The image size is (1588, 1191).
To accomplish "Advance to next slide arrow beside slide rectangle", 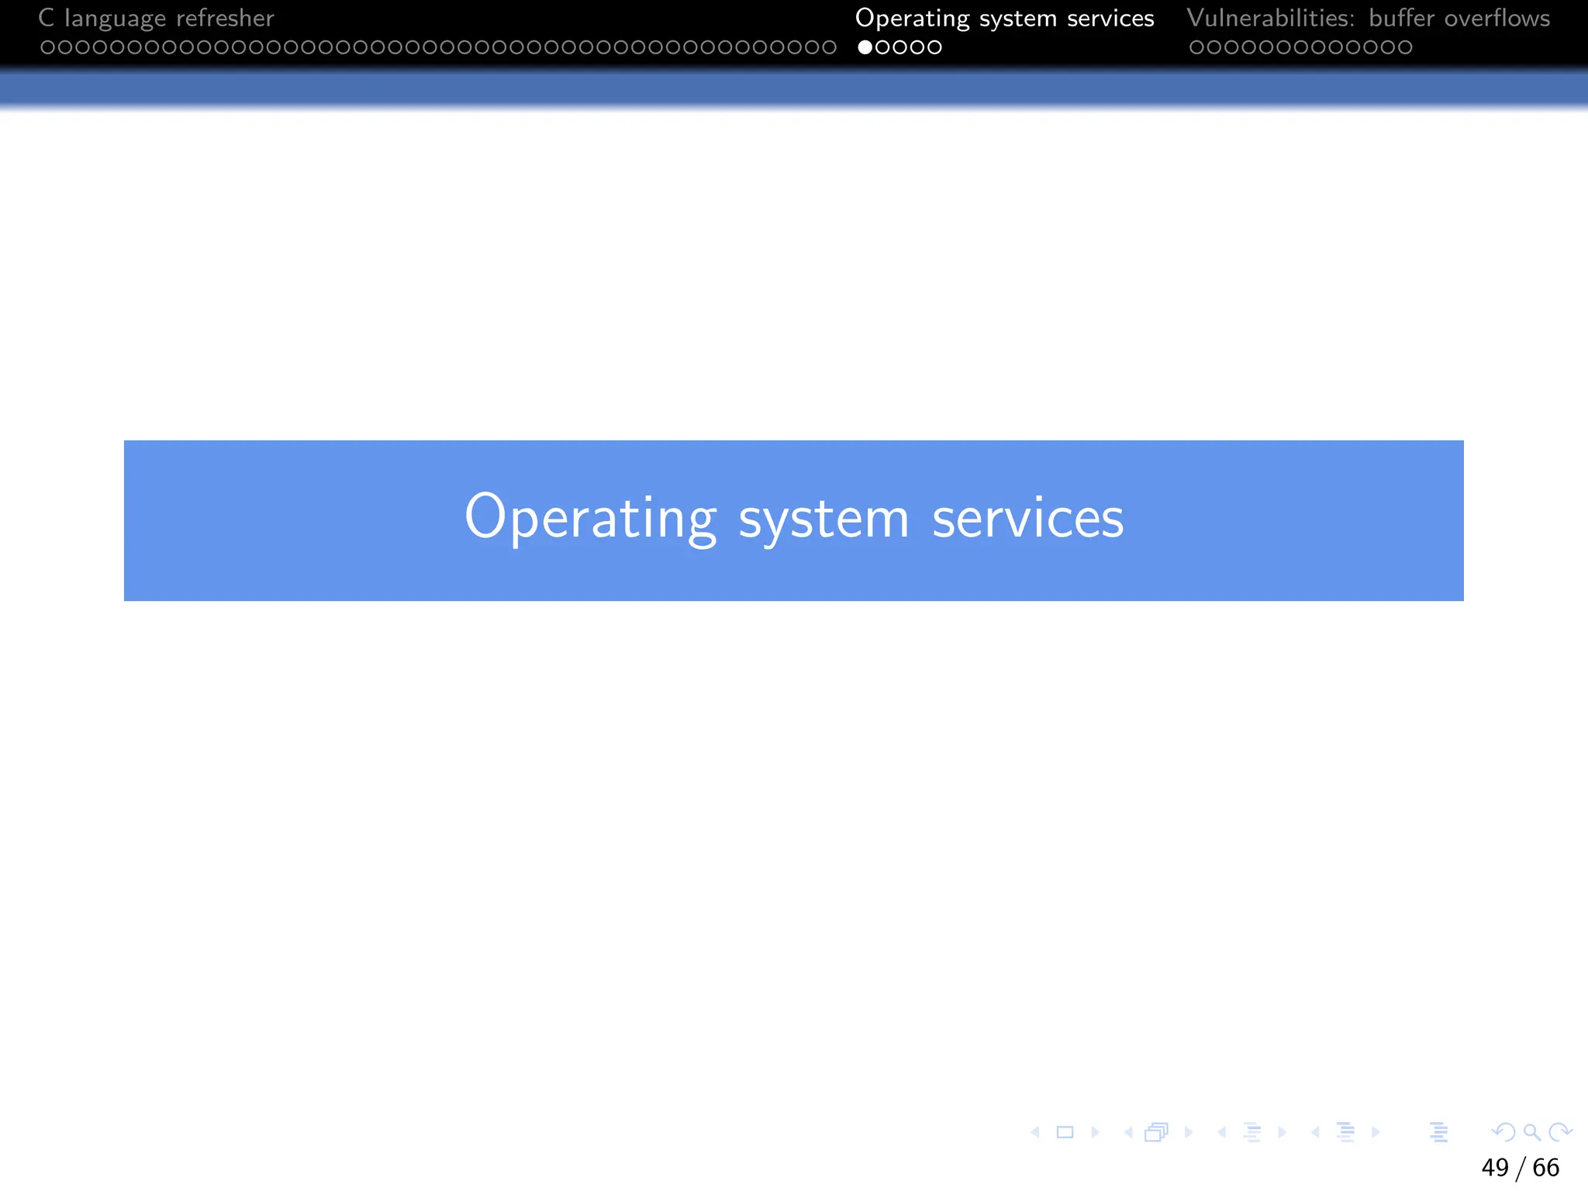I will 1096,1133.
